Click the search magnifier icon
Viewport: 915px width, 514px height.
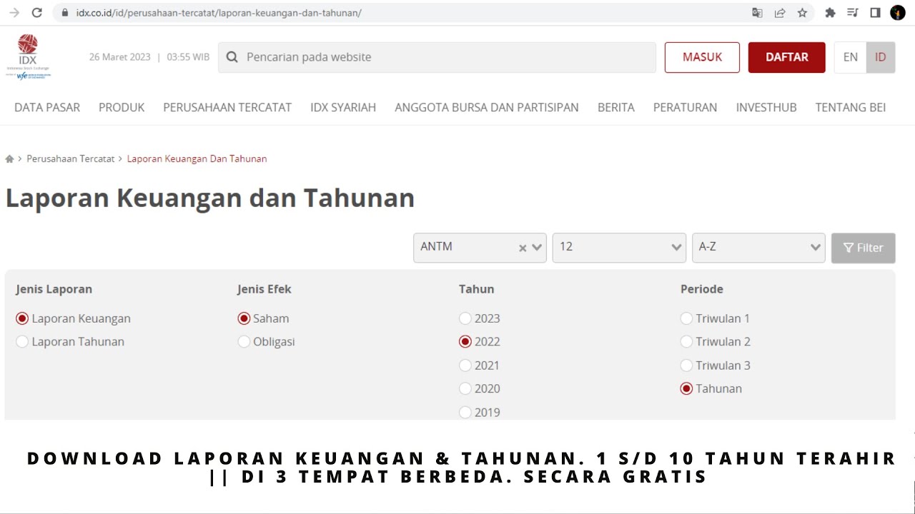pos(232,57)
